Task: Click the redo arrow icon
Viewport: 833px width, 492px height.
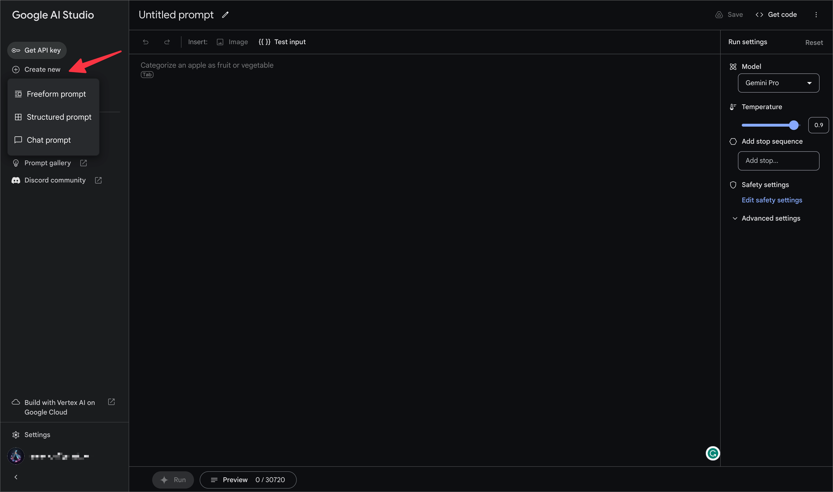Action: coord(167,42)
